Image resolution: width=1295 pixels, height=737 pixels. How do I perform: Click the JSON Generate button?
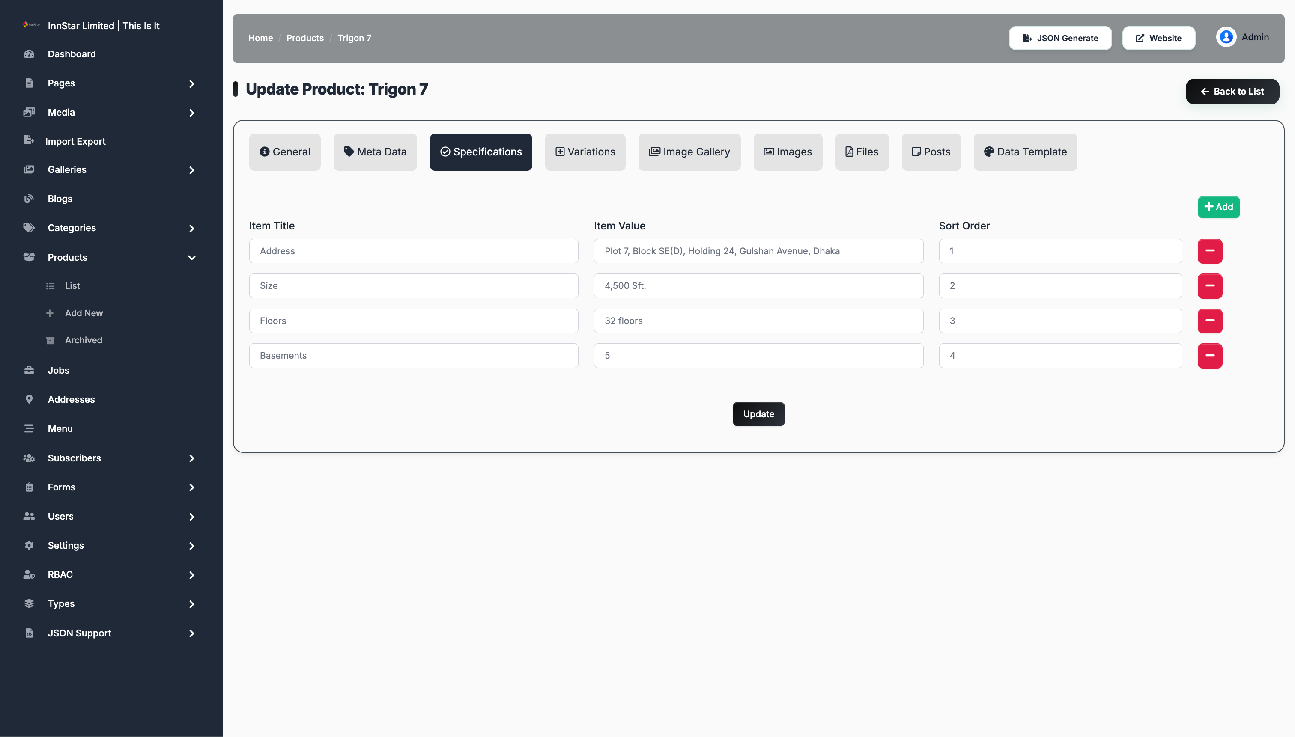click(1060, 38)
